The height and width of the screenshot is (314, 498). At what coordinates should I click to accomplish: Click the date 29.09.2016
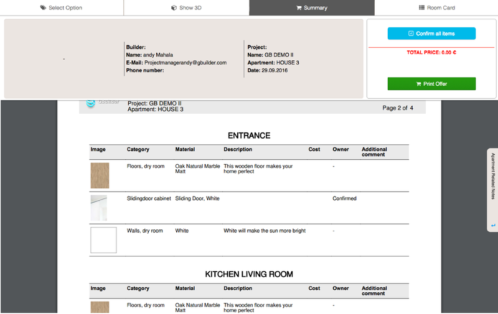[x=275, y=70]
